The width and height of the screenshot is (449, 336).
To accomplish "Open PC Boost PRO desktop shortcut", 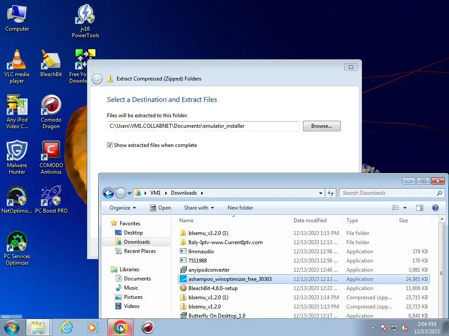I will pos(51,199).
